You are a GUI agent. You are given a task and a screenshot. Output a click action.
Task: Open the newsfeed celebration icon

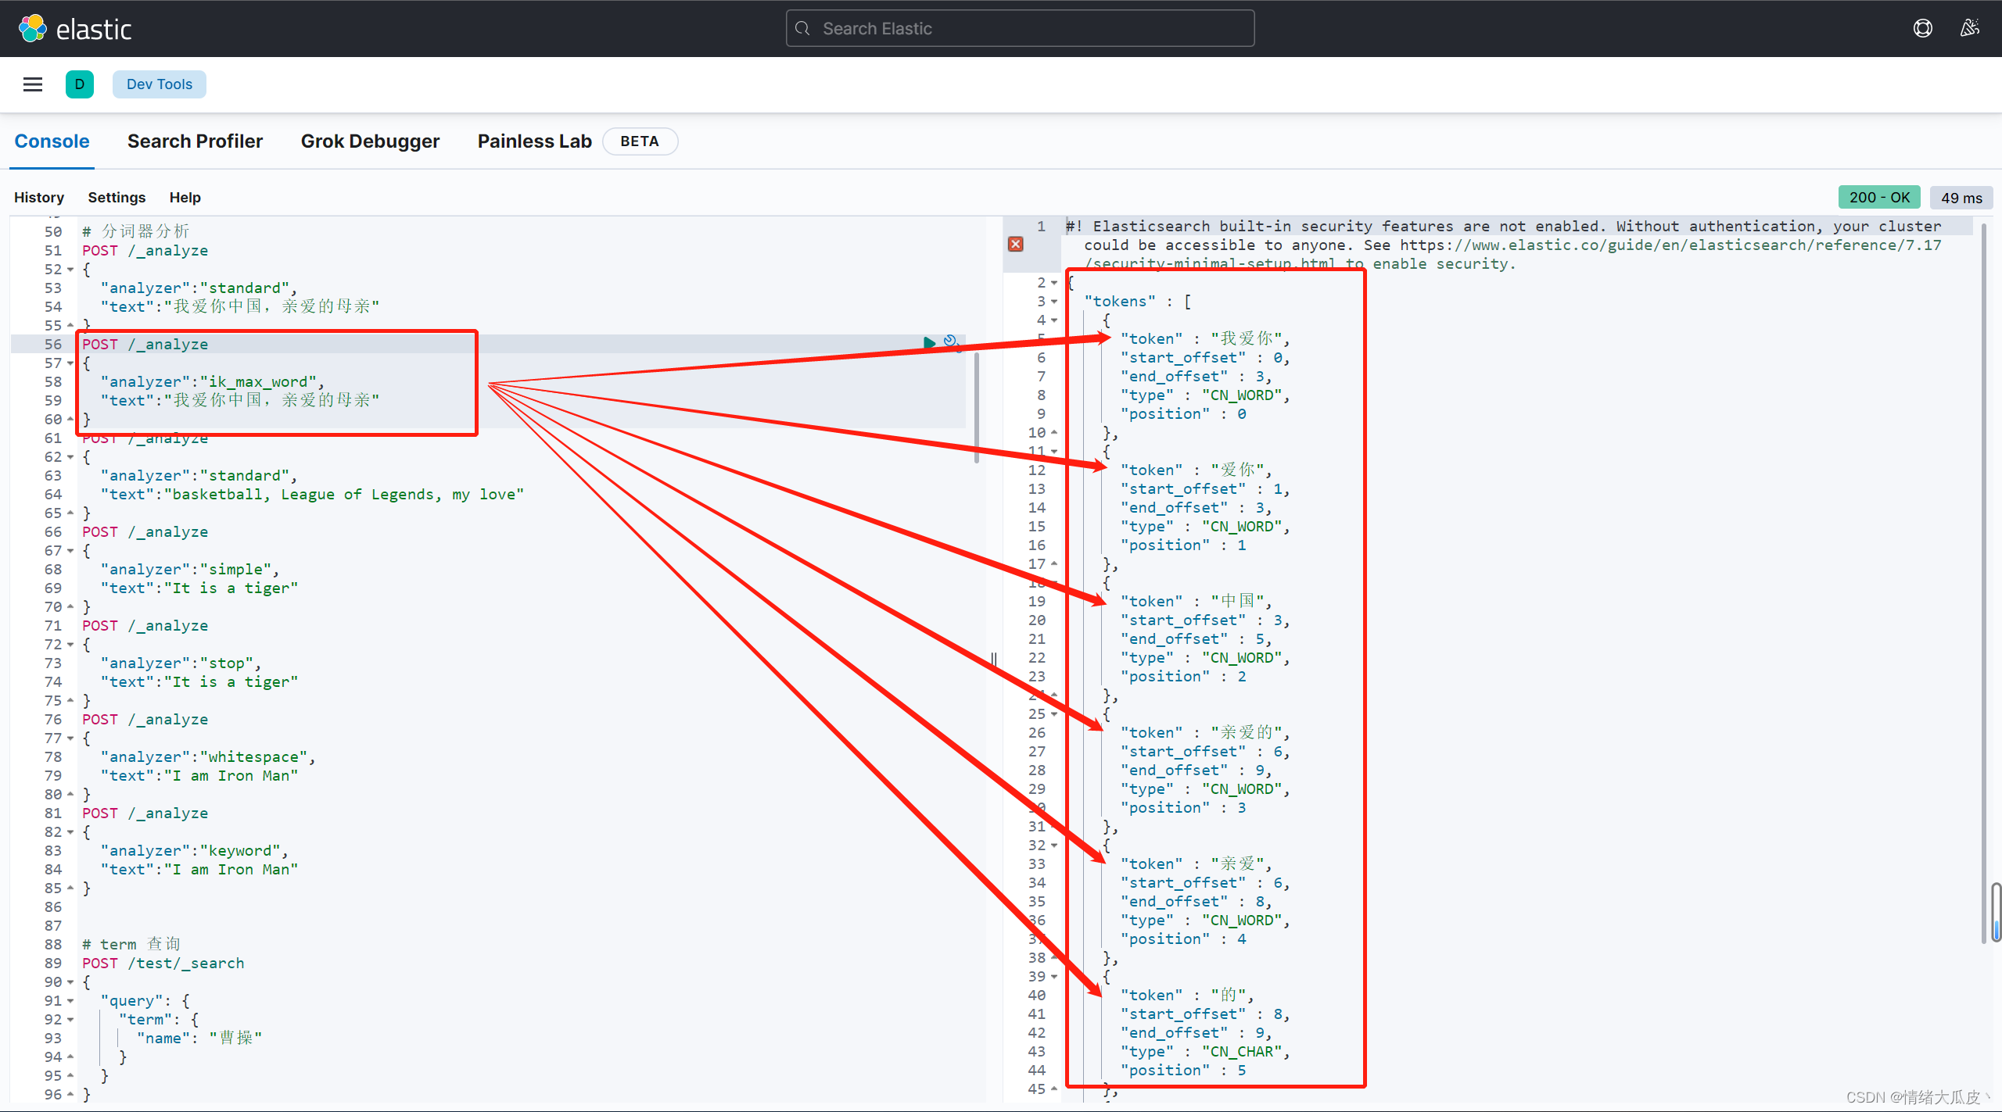coord(1970,29)
